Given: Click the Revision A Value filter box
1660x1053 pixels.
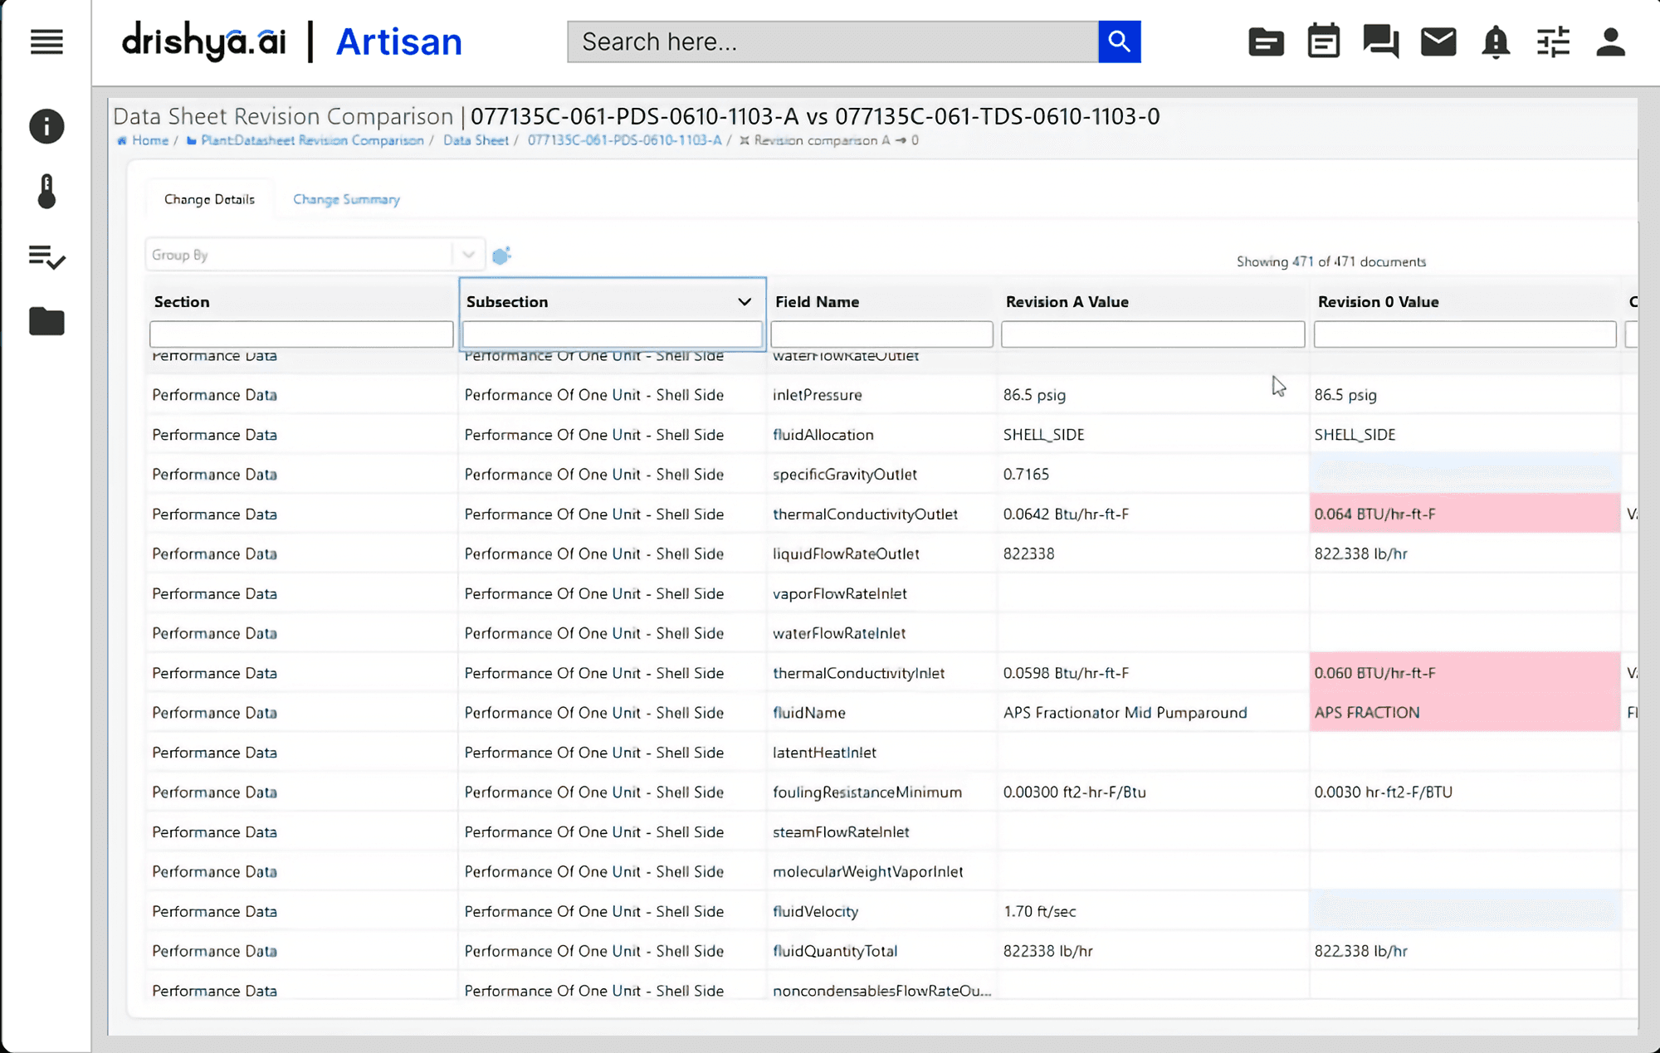Looking at the screenshot, I should pos(1153,334).
